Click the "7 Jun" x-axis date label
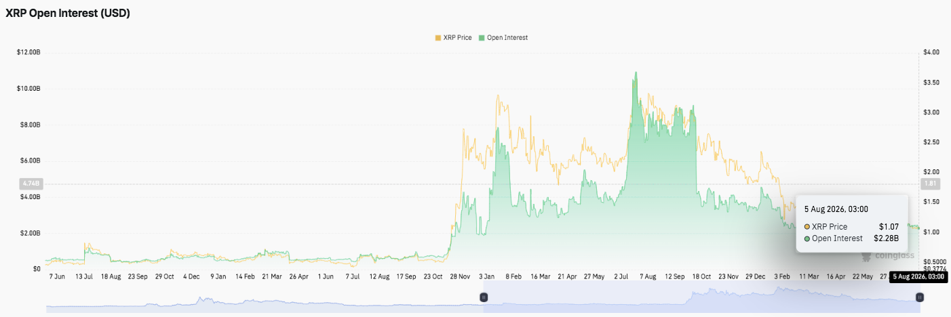The image size is (951, 317). [x=57, y=277]
